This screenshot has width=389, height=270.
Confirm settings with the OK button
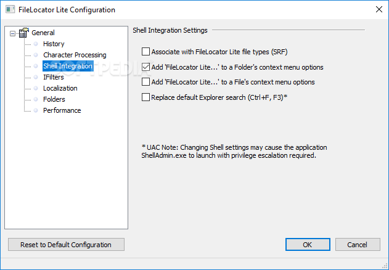point(308,245)
